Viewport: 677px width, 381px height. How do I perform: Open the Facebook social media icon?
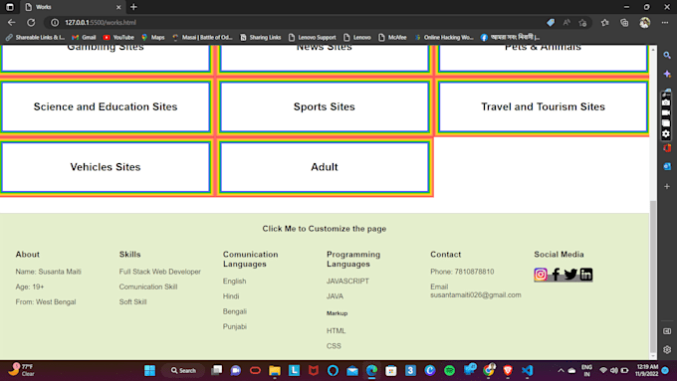556,275
